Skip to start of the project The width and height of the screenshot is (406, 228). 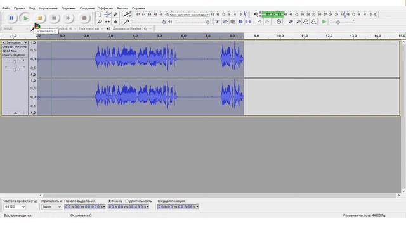[x=54, y=18]
